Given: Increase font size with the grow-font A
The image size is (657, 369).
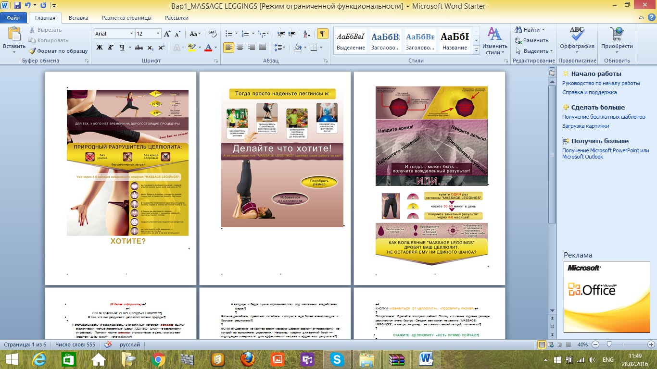Looking at the screenshot, I should point(167,34).
